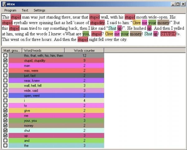Sort by Word/words column header

click(x=43, y=51)
